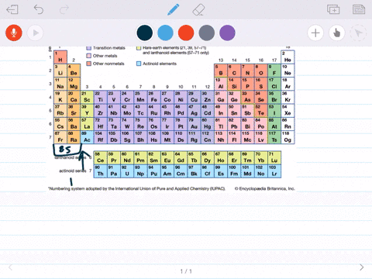Open the add page icon
Viewport: 372px width, 279px height.
pos(333,9)
